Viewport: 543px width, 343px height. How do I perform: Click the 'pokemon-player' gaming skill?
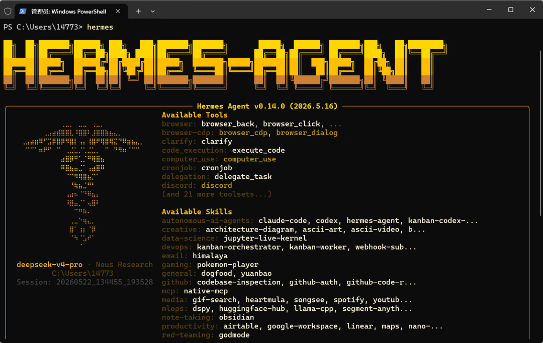tap(228, 265)
